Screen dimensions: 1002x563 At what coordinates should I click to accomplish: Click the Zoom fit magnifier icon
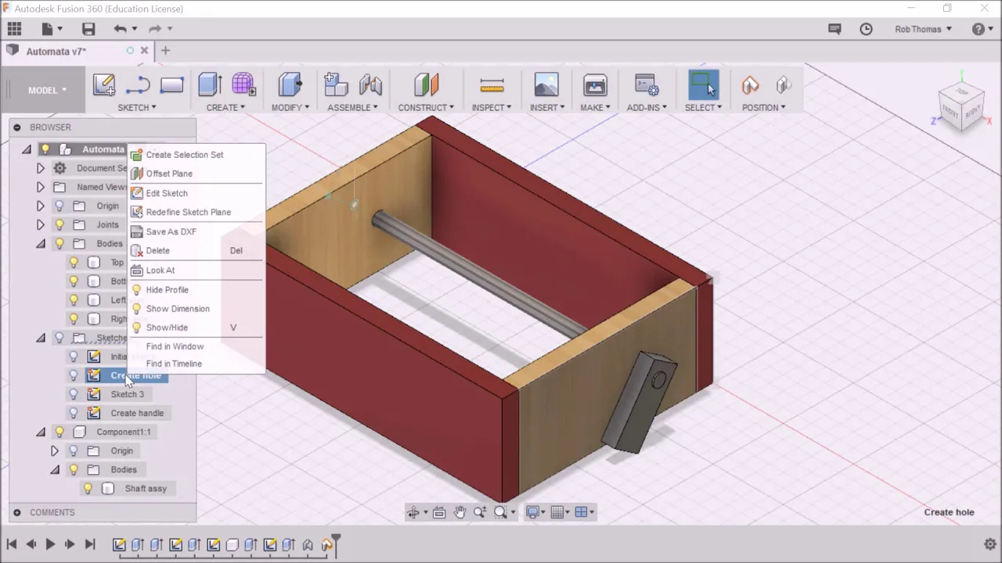500,512
